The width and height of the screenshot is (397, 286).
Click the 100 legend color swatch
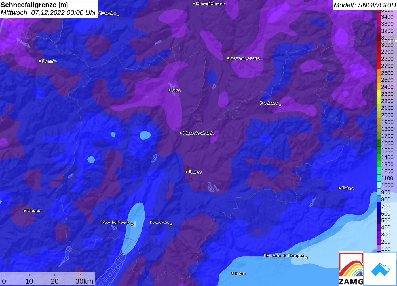[x=379, y=248]
